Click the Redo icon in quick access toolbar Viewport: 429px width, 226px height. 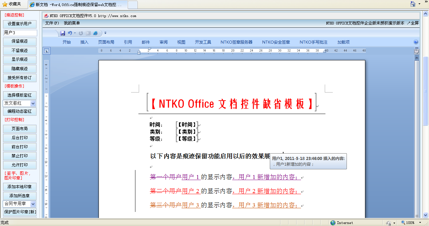81,33
